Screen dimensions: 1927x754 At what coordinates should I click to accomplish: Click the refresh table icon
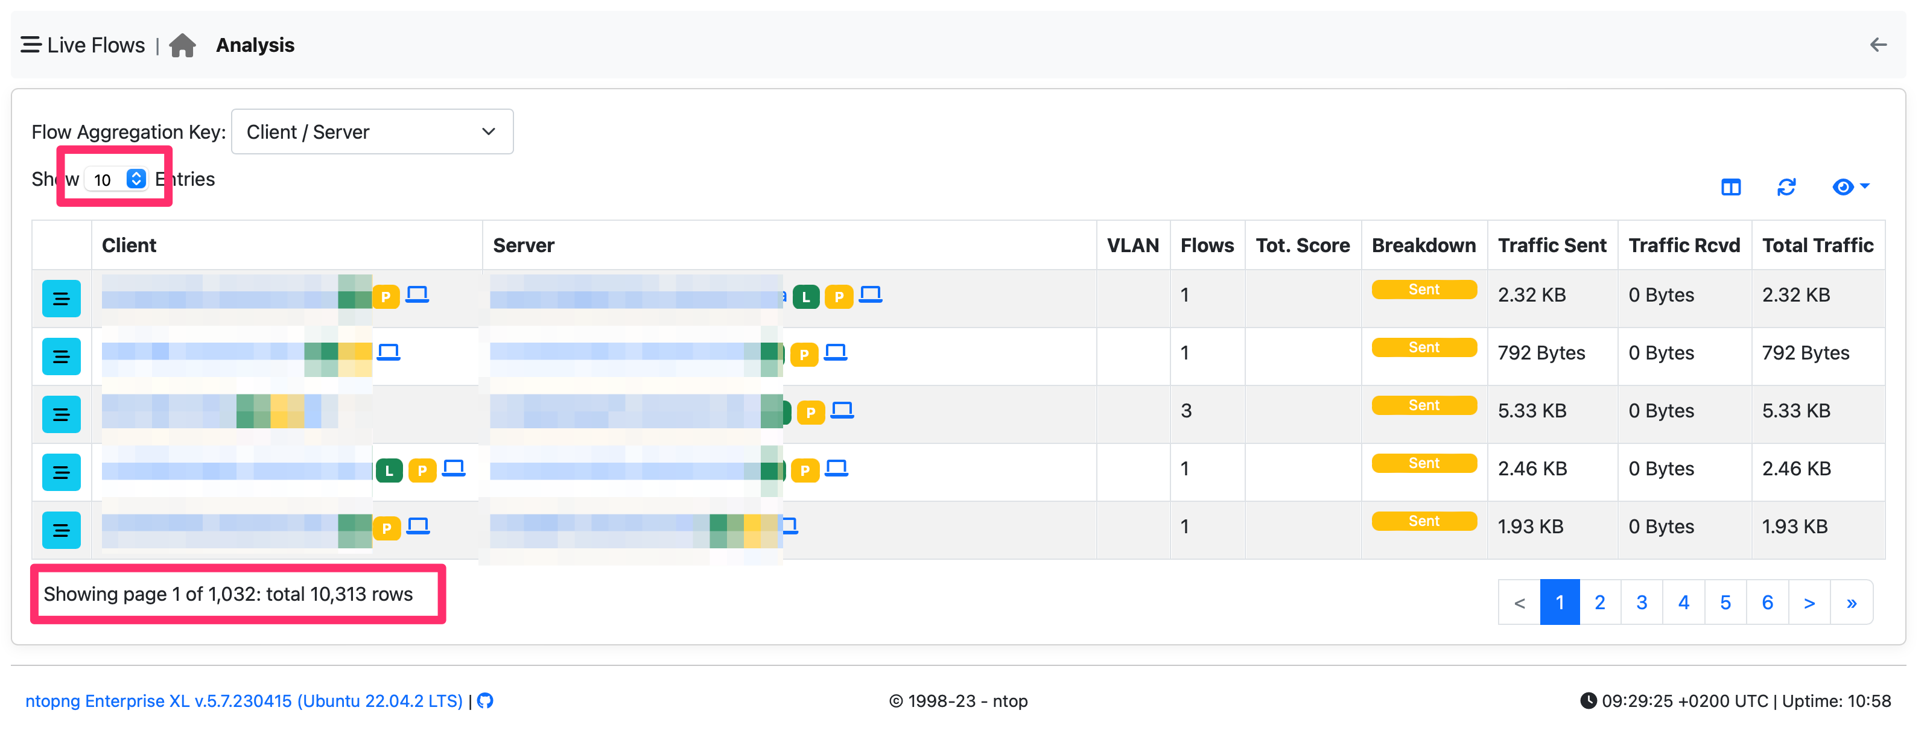1786,187
